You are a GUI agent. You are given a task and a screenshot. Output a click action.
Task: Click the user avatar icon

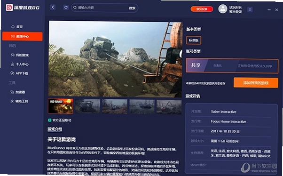coord(223,8)
